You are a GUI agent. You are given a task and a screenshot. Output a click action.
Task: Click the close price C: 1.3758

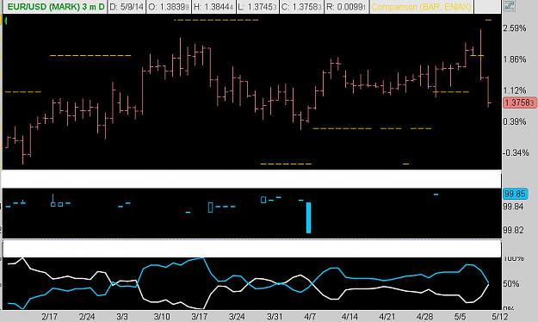[x=301, y=7]
